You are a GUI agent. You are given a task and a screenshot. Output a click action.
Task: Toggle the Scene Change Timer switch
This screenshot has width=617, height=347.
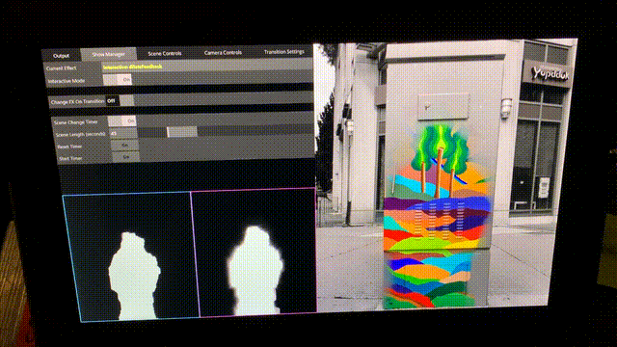click(x=122, y=120)
